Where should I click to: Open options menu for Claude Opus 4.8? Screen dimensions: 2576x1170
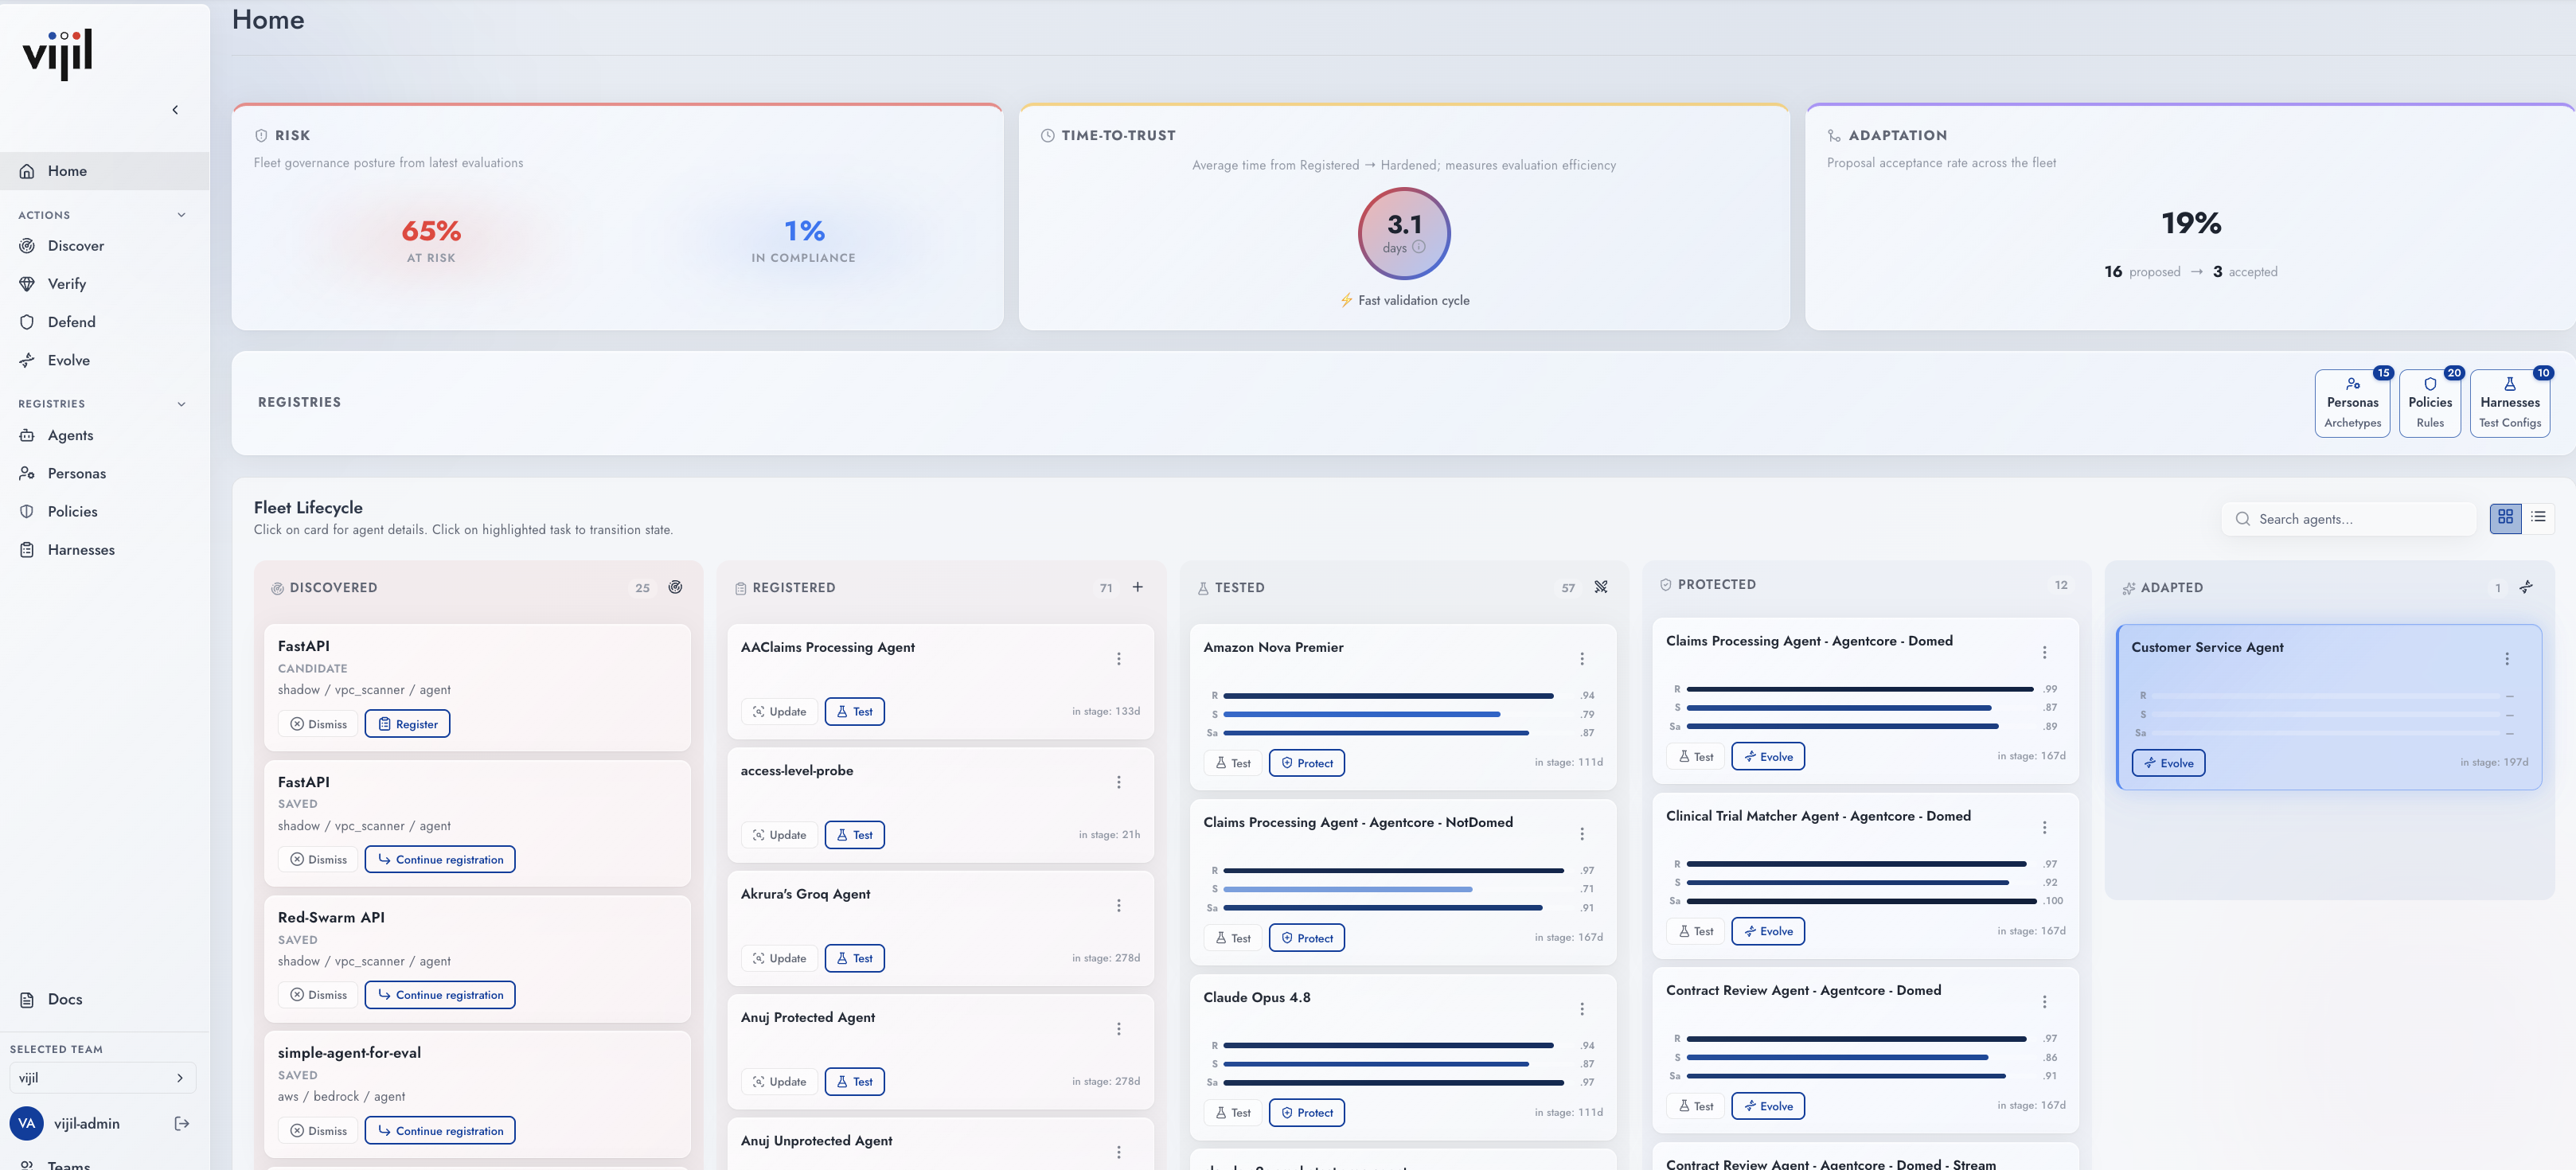pos(1581,1009)
